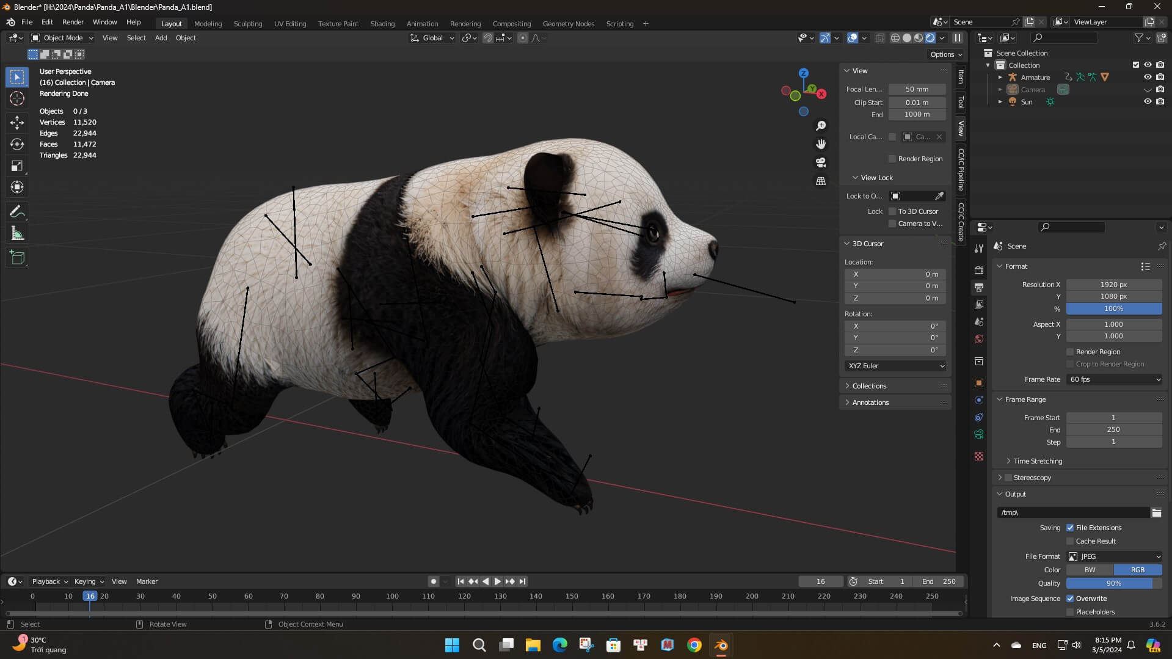Enable the Cache Result checkbox

(1070, 541)
